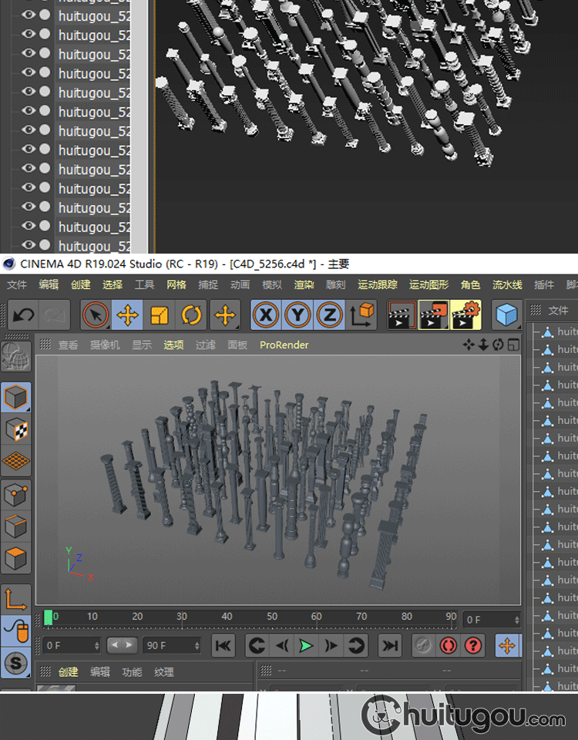The image size is (578, 740).
Task: Open the 显示 viewport menu
Action: pyautogui.click(x=142, y=345)
